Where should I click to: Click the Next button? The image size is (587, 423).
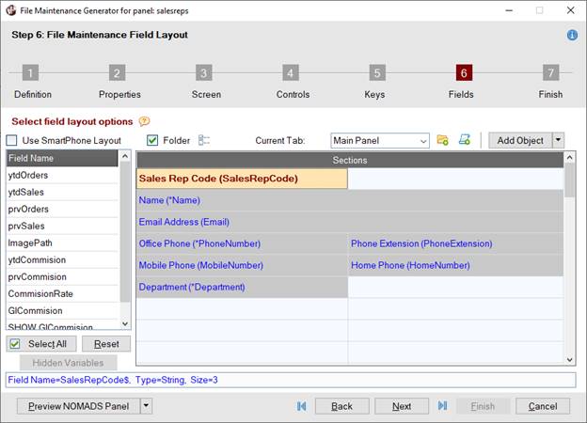(402, 406)
